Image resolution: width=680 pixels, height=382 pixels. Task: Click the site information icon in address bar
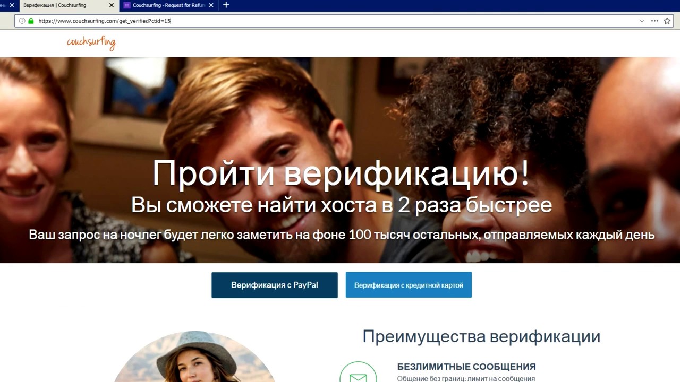[x=22, y=21]
